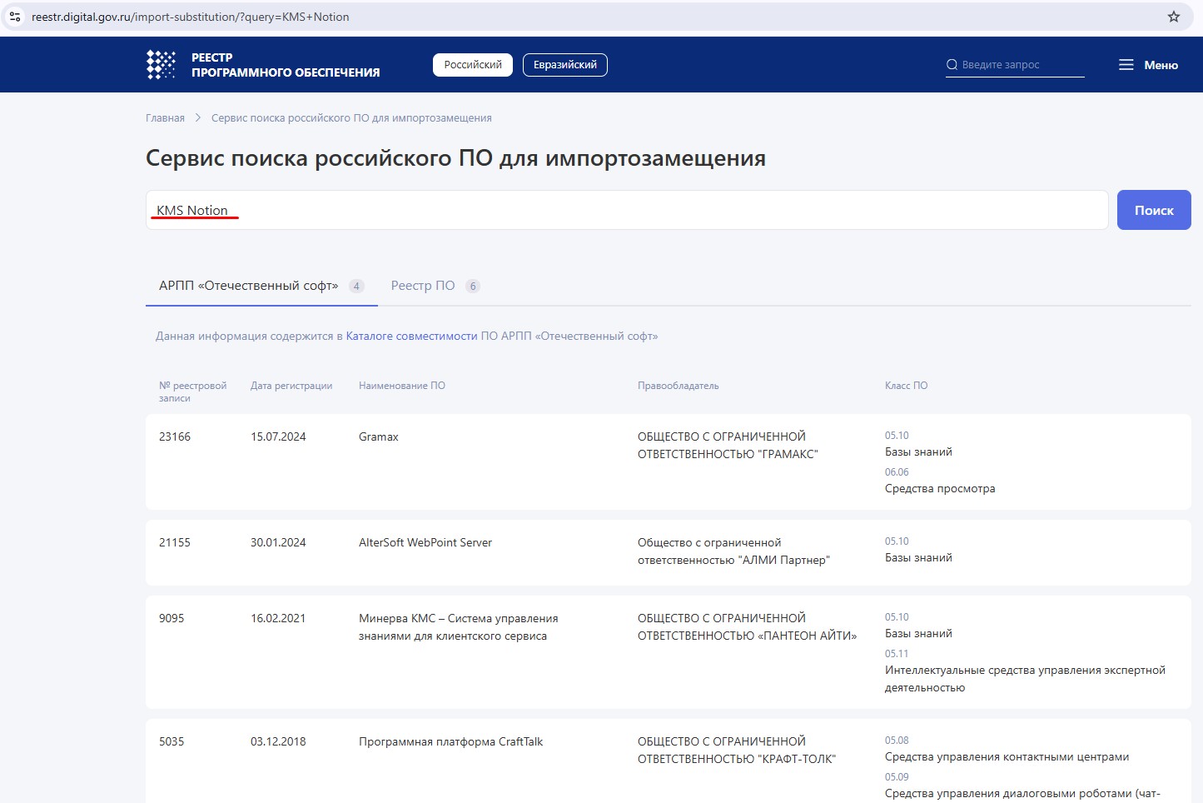Click registry number 23166
Screen dimensions: 1203x803
coord(175,436)
